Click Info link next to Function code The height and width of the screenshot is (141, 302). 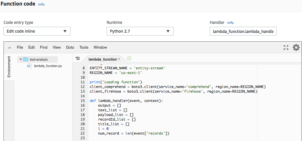pos(41,5)
